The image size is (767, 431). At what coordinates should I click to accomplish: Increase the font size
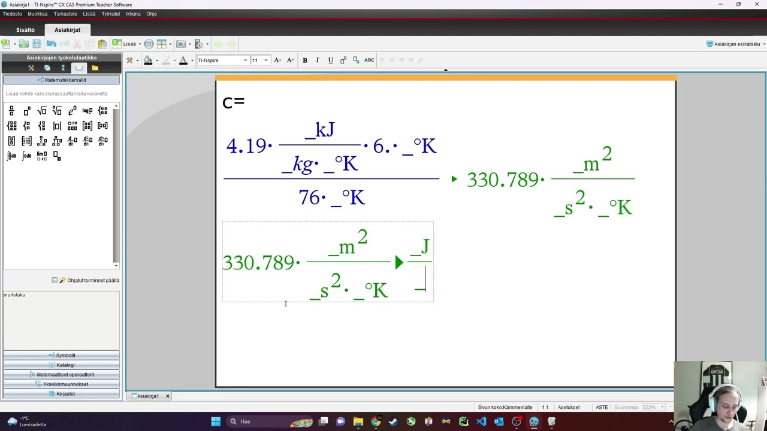(x=277, y=60)
